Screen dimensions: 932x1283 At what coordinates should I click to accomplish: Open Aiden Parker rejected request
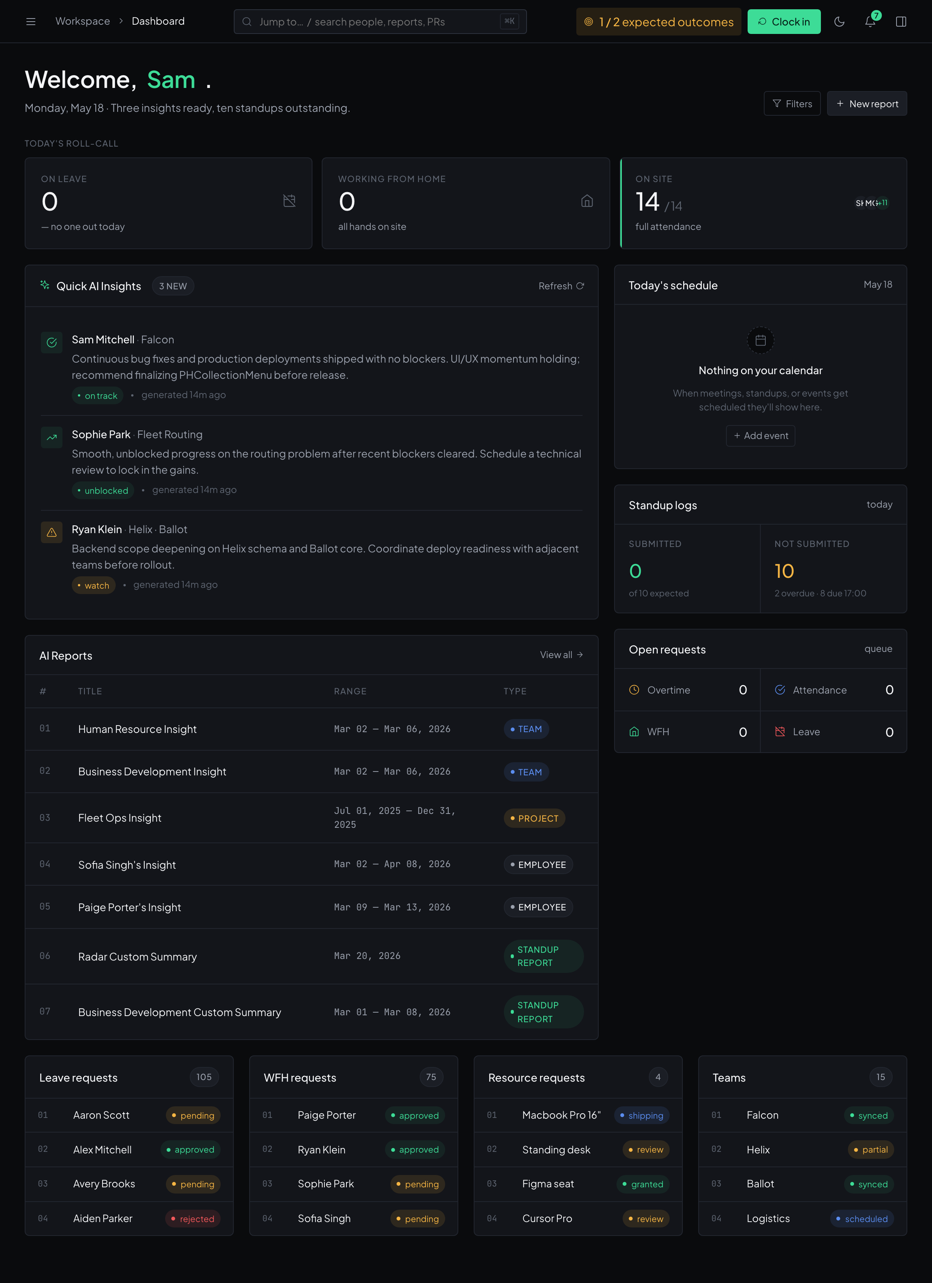(x=129, y=1219)
